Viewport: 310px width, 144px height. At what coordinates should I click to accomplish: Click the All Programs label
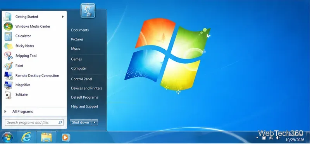pyautogui.click(x=22, y=111)
